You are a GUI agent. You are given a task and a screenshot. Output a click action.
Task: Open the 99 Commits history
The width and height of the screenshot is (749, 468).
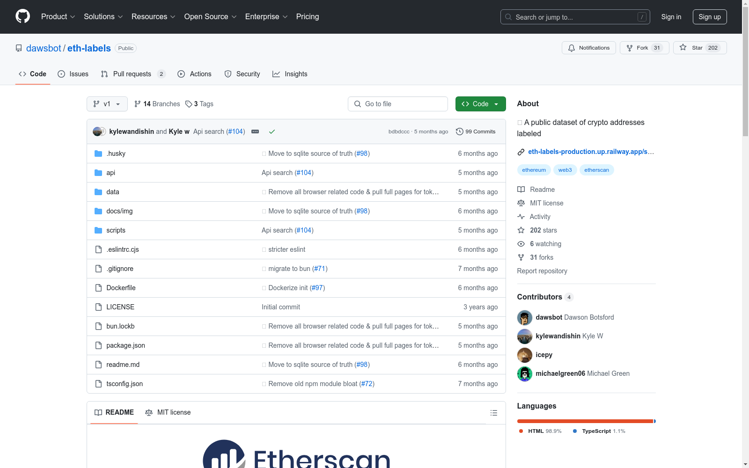coord(476,132)
